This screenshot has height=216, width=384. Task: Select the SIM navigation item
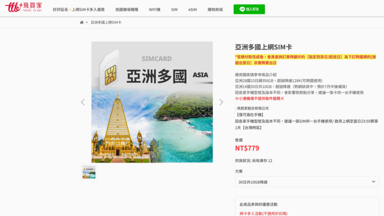pos(174,9)
